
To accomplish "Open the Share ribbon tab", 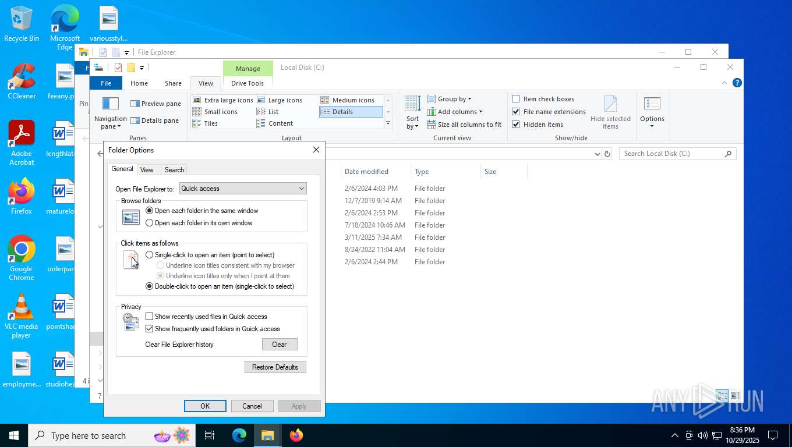I will (x=173, y=83).
